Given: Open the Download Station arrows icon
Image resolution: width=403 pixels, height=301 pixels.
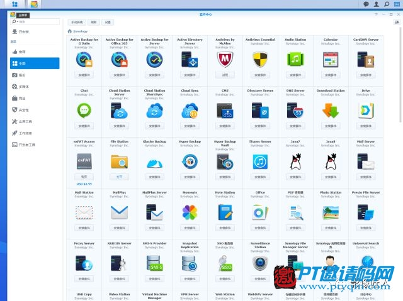Looking at the screenshot, I should pyautogui.click(x=331, y=111).
